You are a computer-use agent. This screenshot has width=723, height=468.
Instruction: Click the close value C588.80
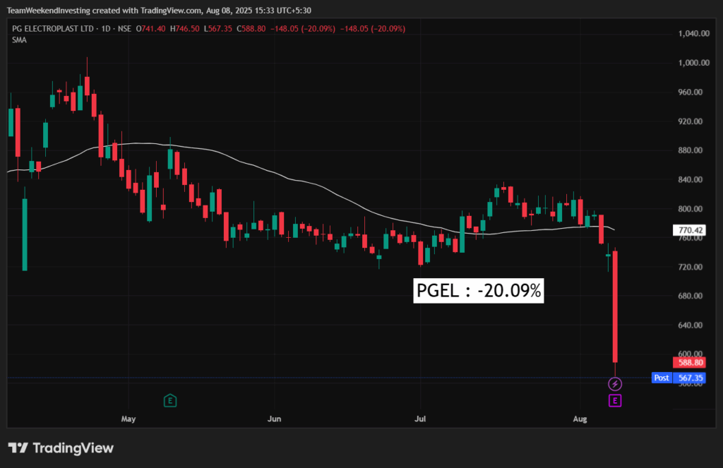tap(251, 28)
